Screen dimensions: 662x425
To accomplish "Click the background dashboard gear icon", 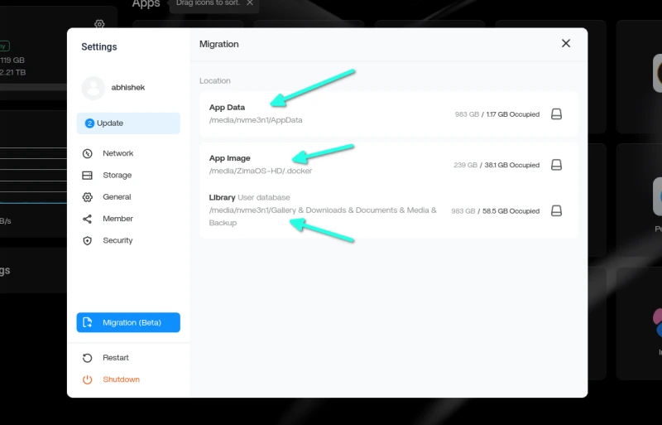I will coord(99,24).
